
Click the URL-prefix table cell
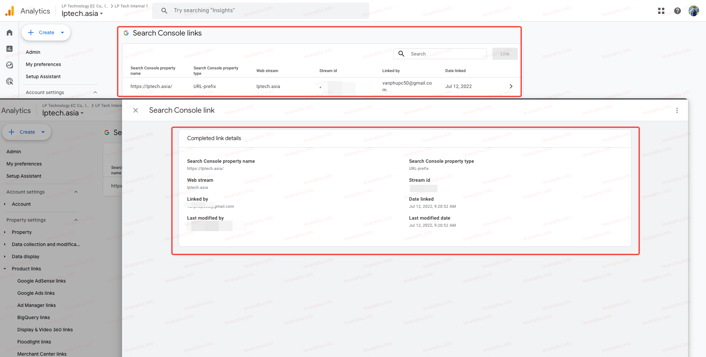(x=204, y=86)
